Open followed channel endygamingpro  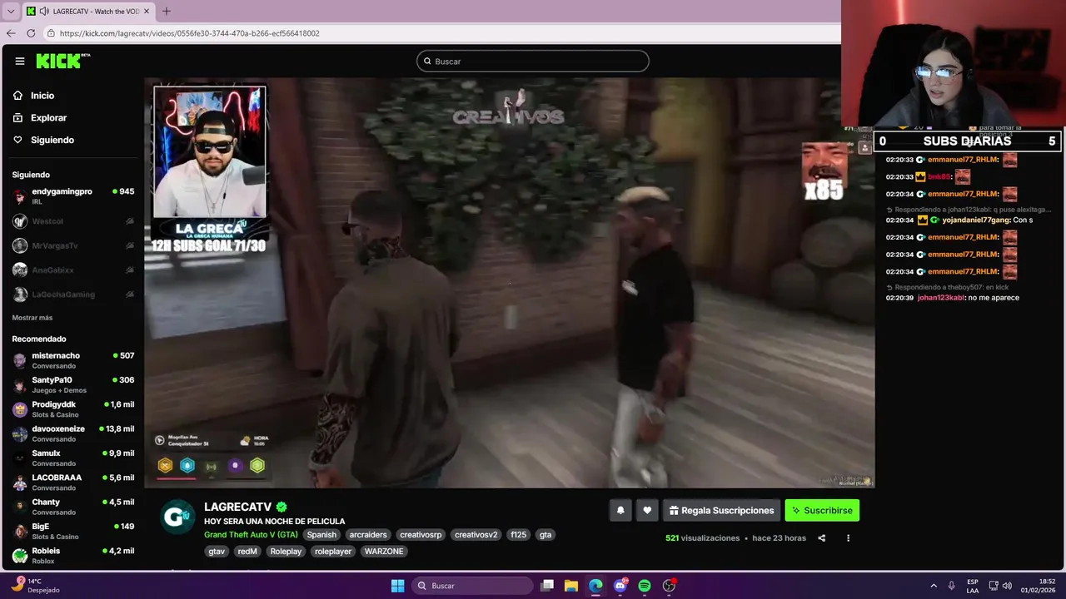click(72, 196)
